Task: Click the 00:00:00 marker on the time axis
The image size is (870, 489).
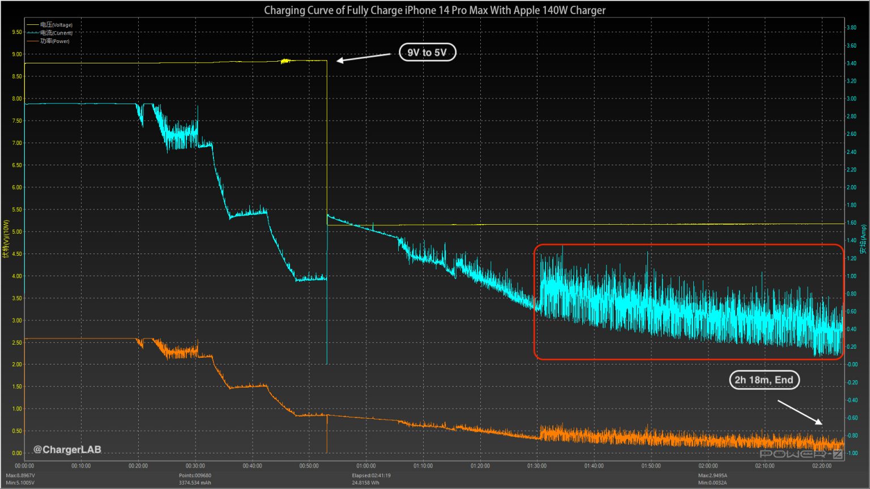Action: point(25,465)
